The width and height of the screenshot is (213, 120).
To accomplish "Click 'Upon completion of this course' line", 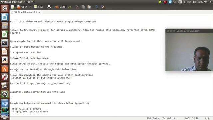I will point(45,41).
